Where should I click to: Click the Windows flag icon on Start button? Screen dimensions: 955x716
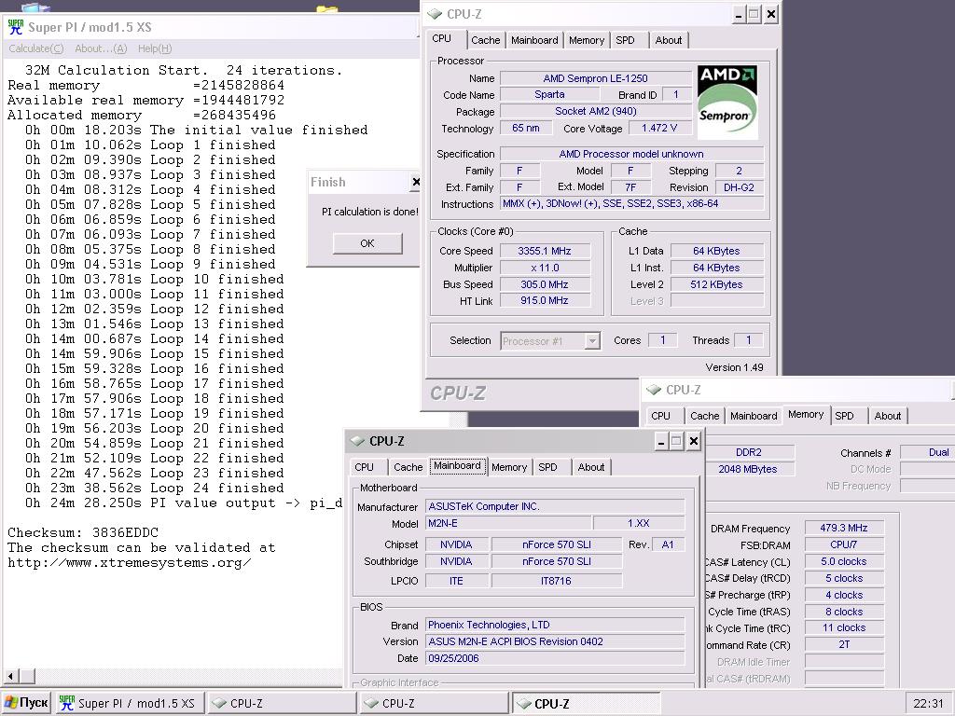10,703
